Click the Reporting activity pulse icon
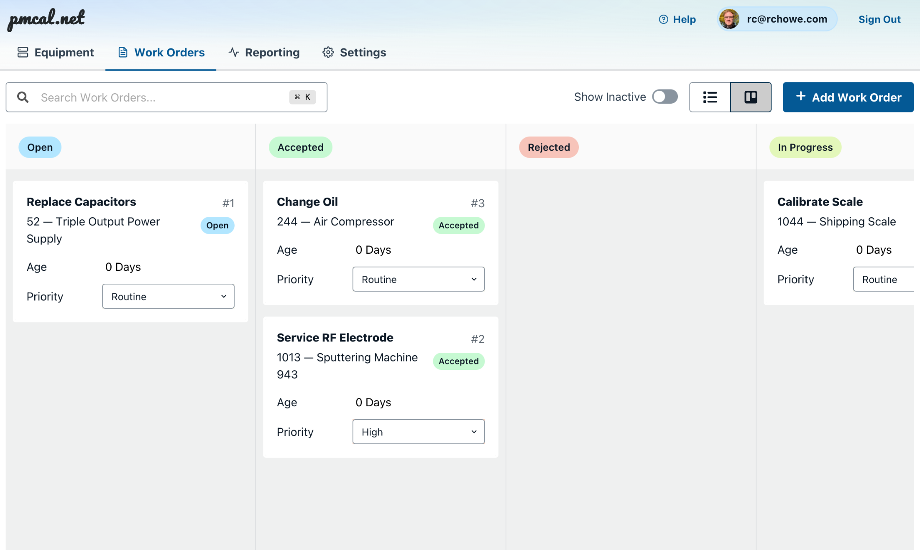 click(x=233, y=52)
